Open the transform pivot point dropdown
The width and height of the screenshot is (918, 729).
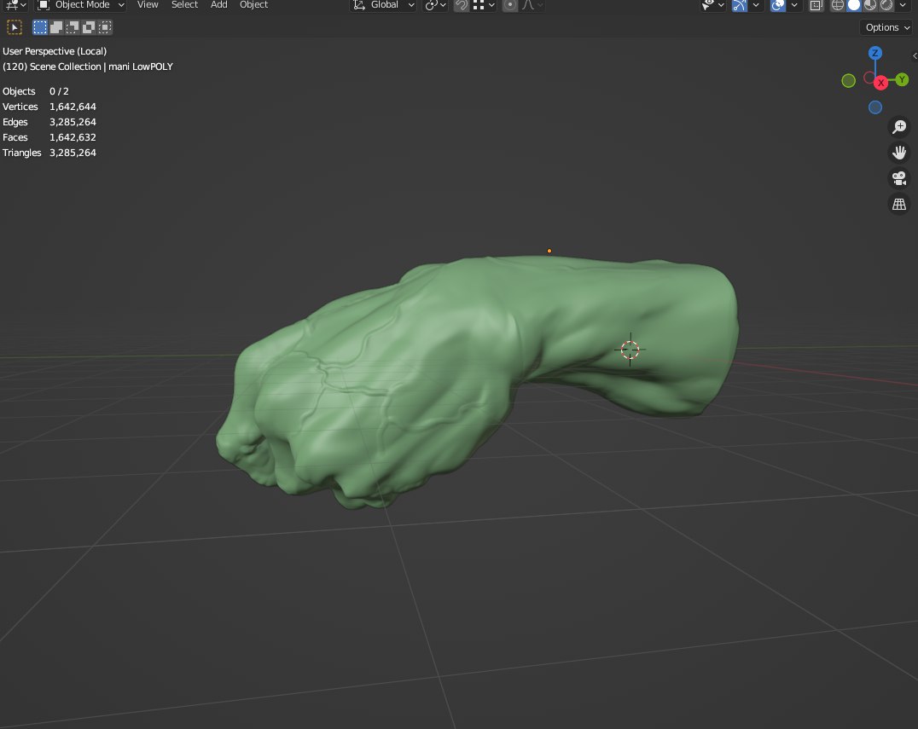pyautogui.click(x=436, y=4)
